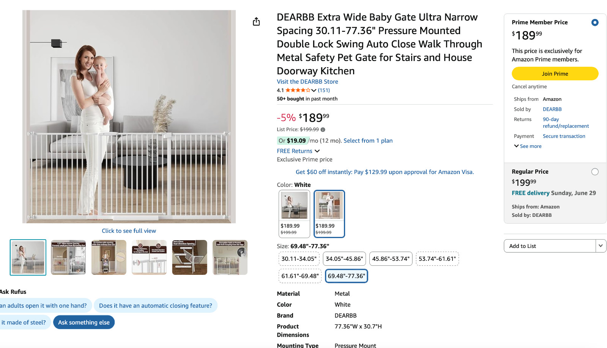Open the star rating popover chevron
607x348 pixels.
[x=314, y=90]
